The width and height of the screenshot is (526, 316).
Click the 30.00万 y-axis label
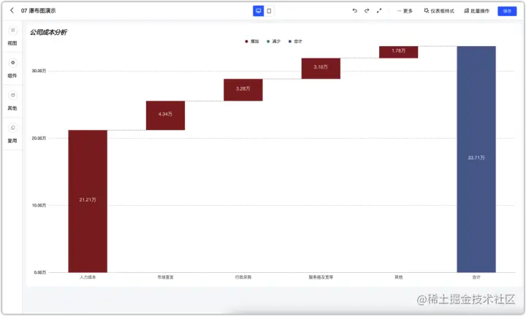tap(39, 71)
